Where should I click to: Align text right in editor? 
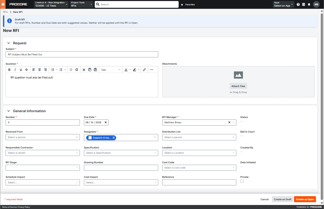click(45, 70)
